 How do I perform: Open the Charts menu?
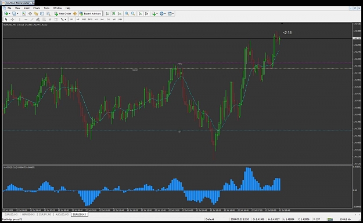37,8
